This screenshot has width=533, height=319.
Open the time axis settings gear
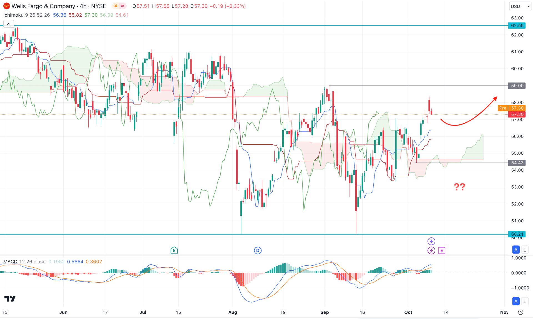[x=521, y=312]
